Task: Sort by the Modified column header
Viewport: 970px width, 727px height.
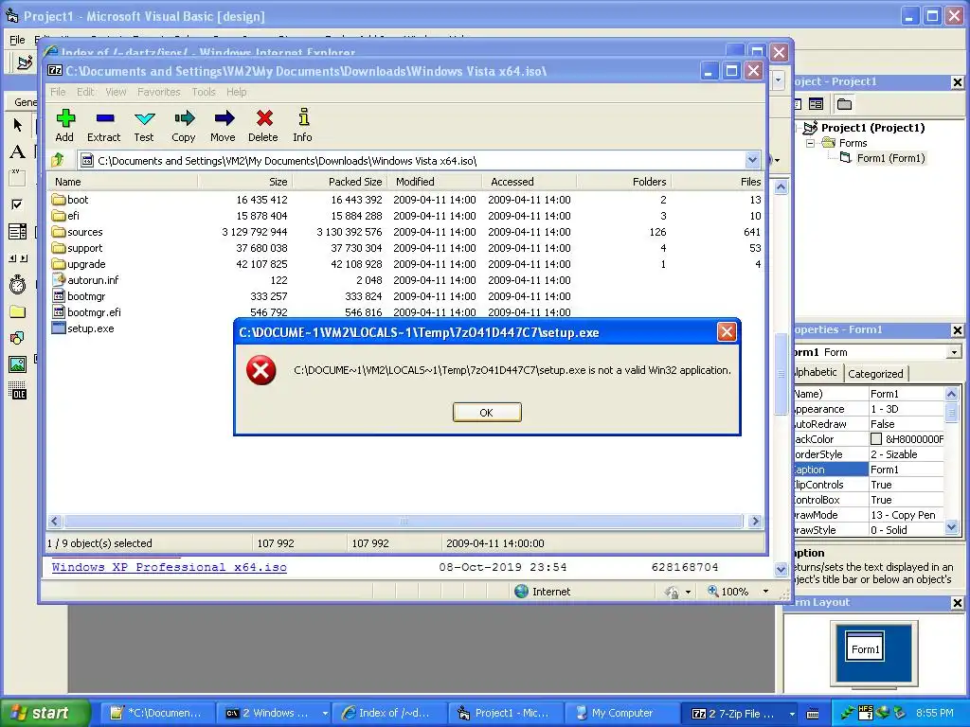Action: (434, 182)
